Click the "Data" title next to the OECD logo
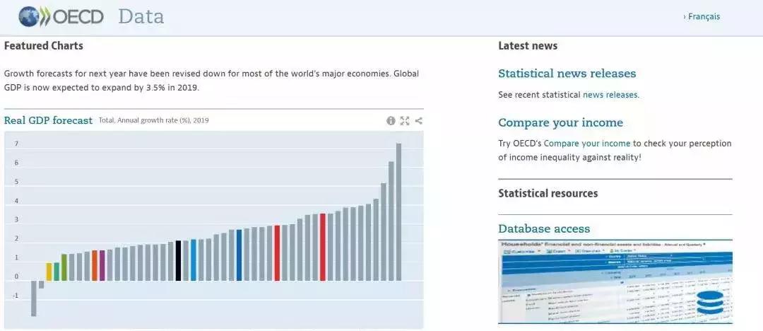This screenshot has width=763, height=331. (x=141, y=16)
